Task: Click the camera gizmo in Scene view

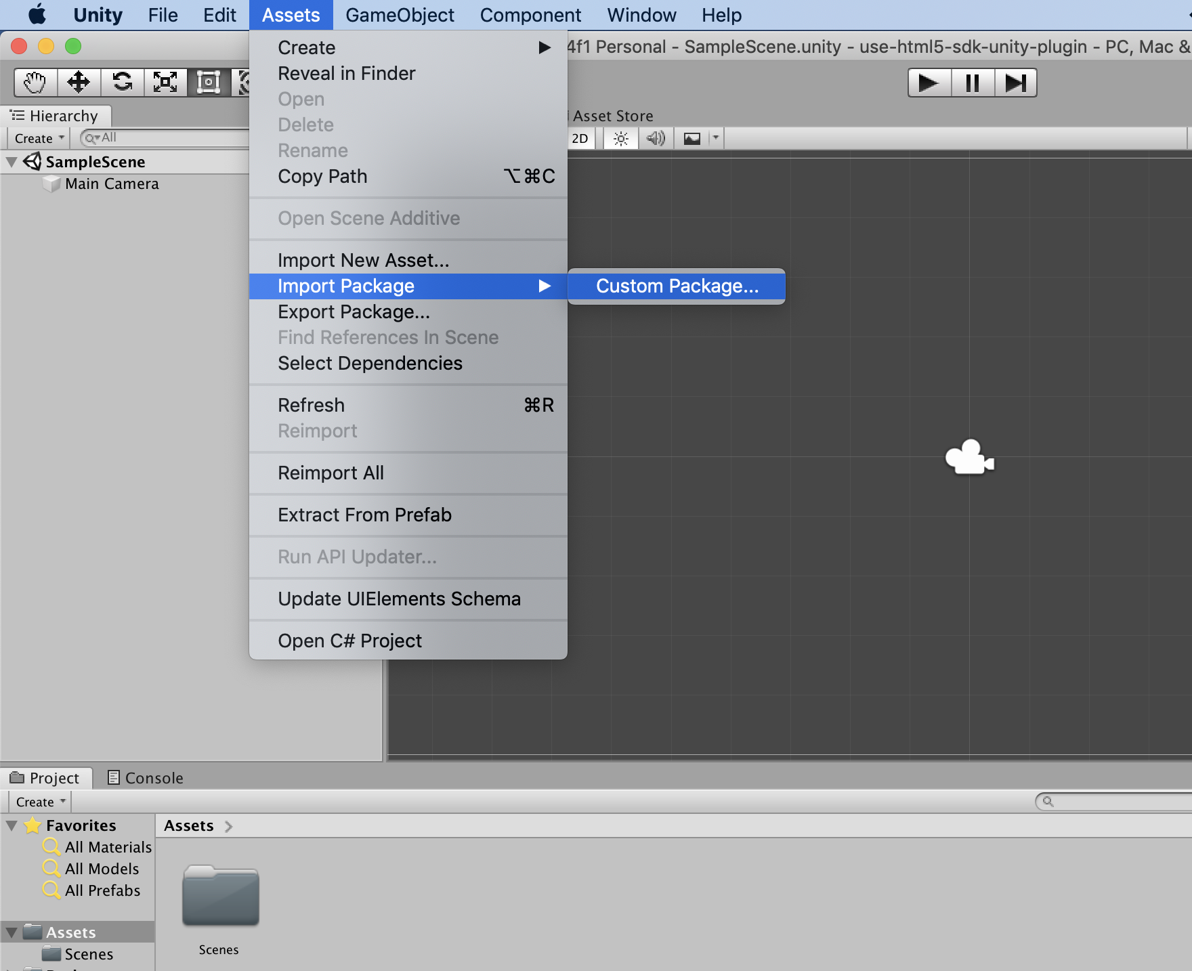Action: (x=970, y=458)
